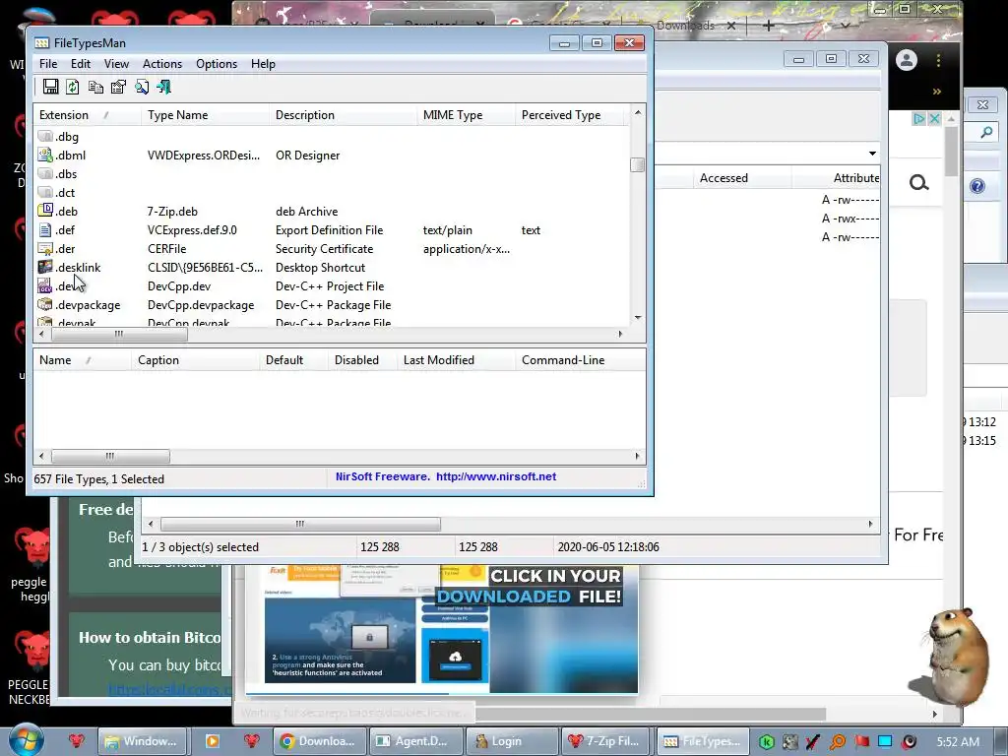
Task: Select the .dbg extension row
Action: click(x=332, y=136)
